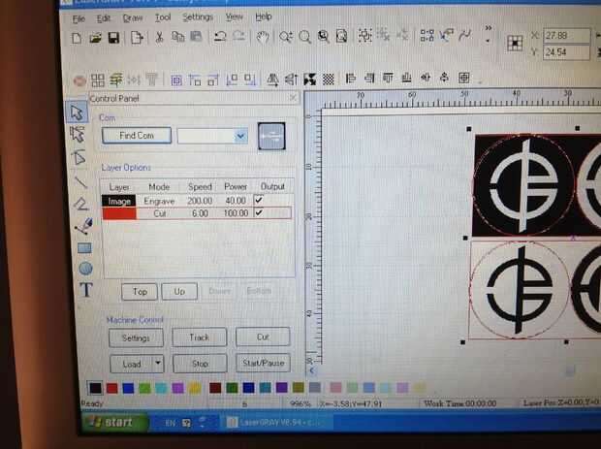Click the Find Com button
The width and height of the screenshot is (601, 449).
click(137, 136)
